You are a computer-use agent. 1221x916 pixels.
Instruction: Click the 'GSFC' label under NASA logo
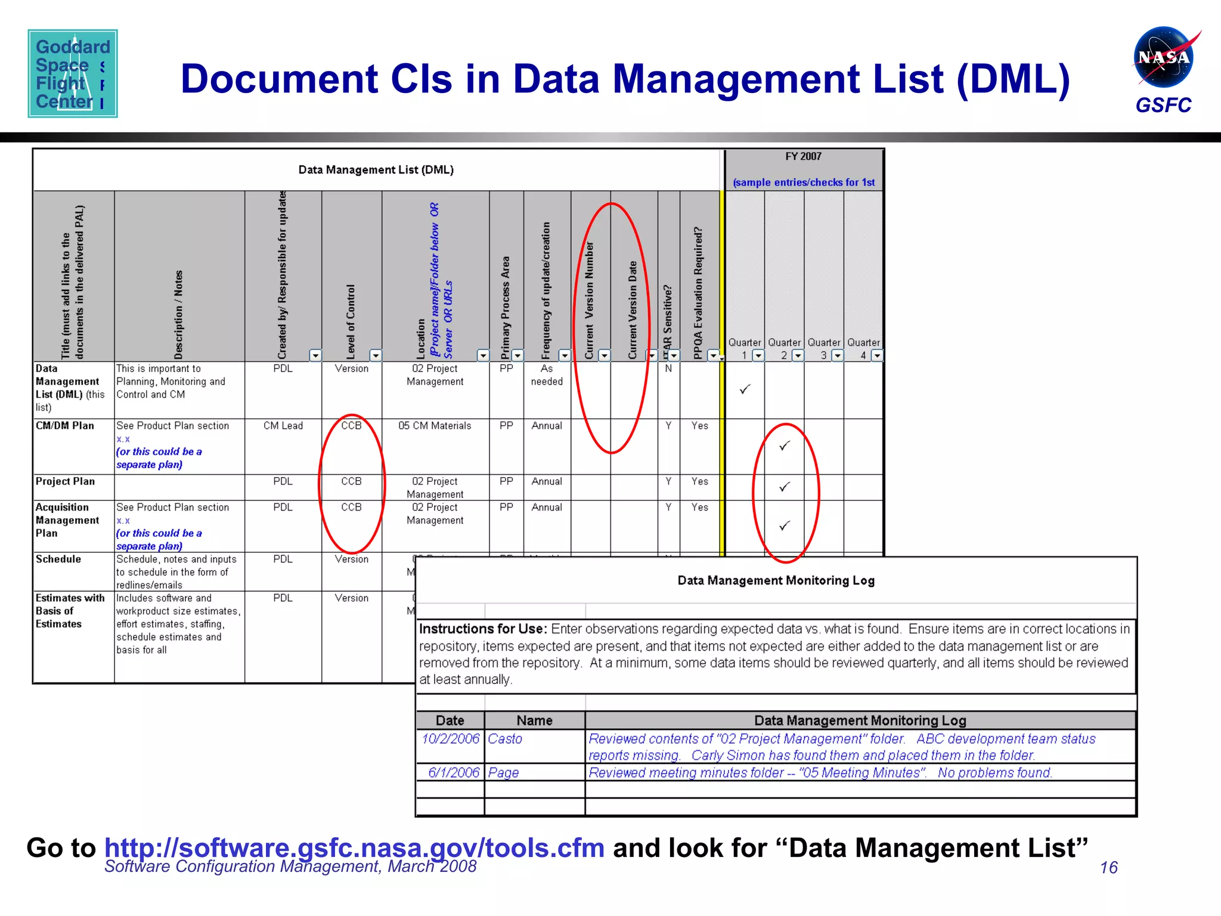coord(1163,105)
